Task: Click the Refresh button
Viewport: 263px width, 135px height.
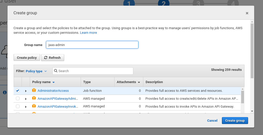Action: click(53, 58)
